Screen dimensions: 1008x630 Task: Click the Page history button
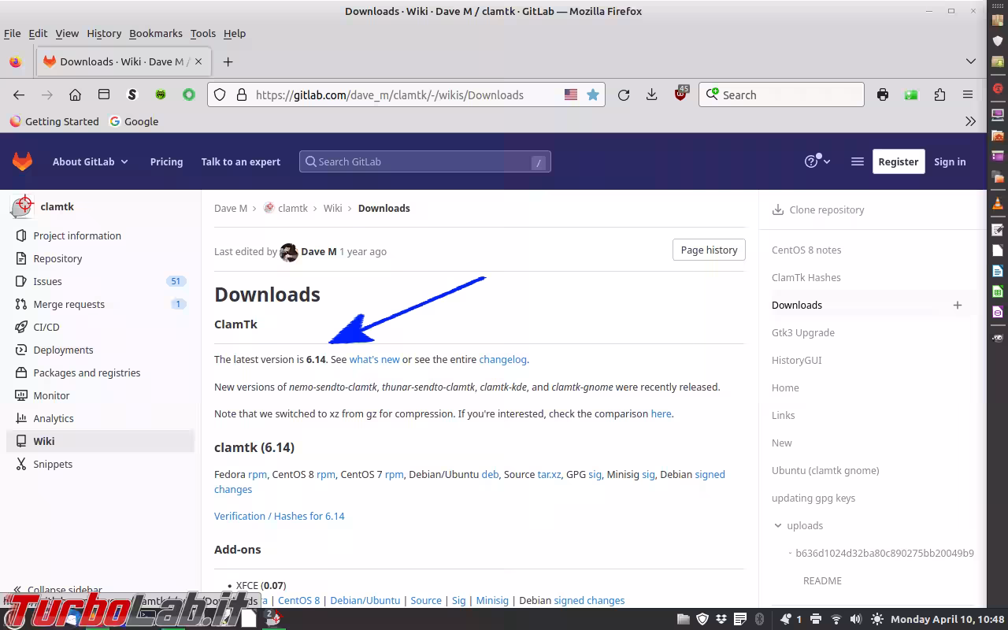point(709,250)
